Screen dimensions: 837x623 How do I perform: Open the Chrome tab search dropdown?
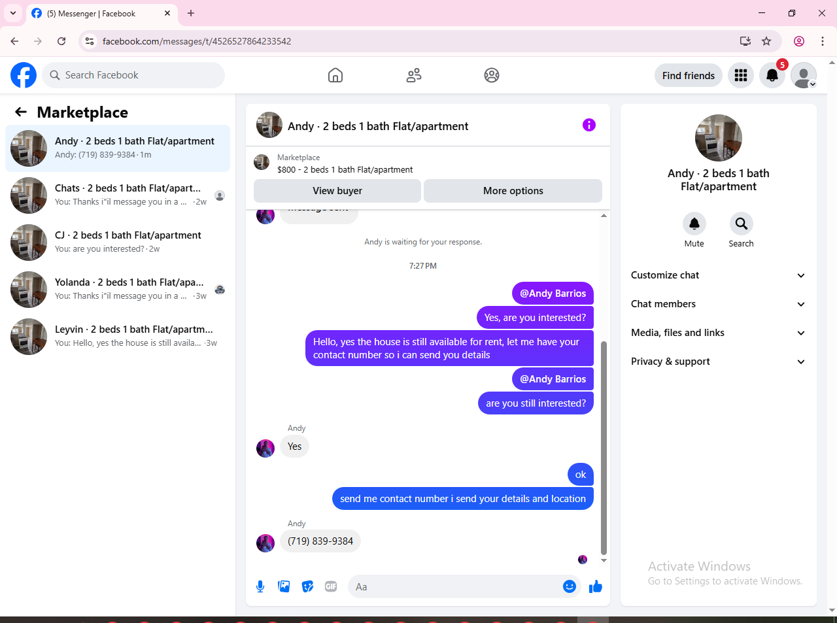pyautogui.click(x=13, y=13)
